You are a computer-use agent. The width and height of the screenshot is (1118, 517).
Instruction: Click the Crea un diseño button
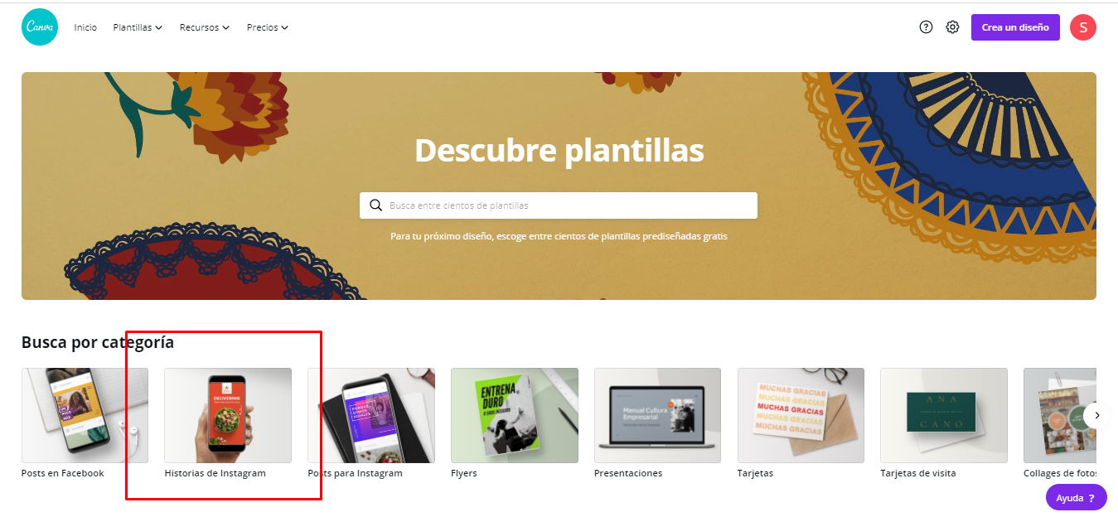pos(1015,27)
